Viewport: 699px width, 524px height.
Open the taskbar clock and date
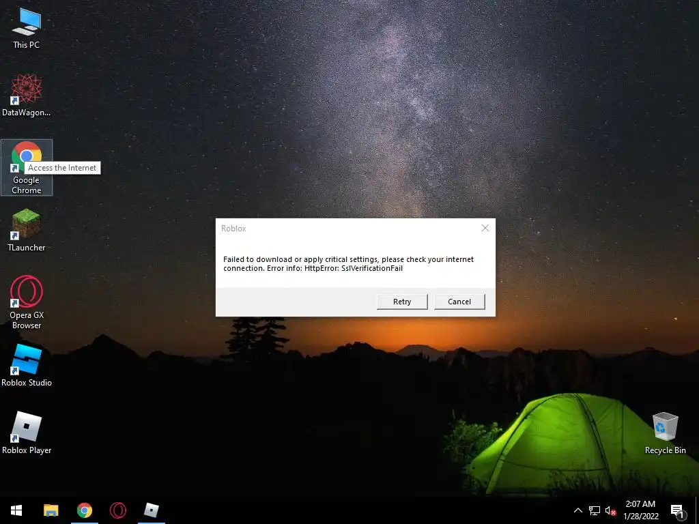[640, 510]
